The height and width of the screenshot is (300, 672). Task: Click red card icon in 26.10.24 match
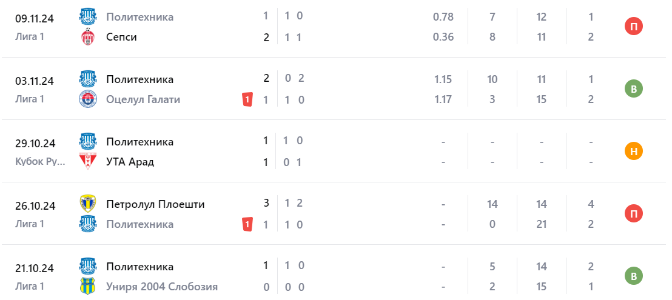[247, 225]
